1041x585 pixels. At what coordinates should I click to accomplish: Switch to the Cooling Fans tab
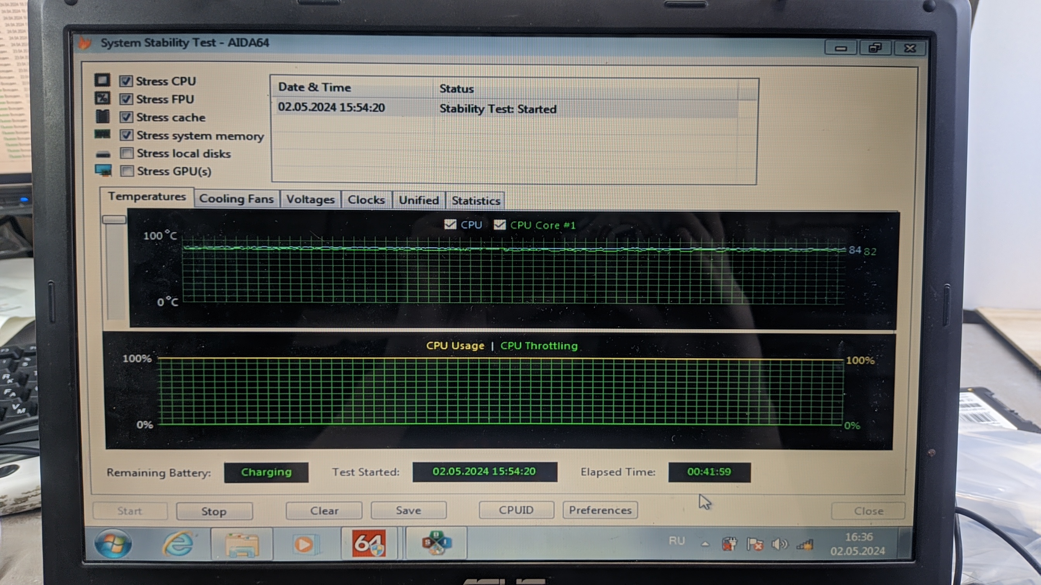click(236, 199)
